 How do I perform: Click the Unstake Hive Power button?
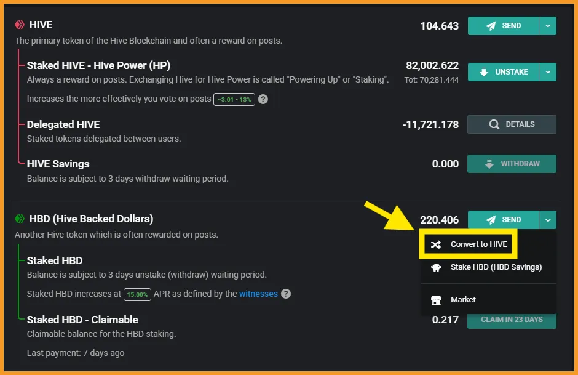click(503, 72)
